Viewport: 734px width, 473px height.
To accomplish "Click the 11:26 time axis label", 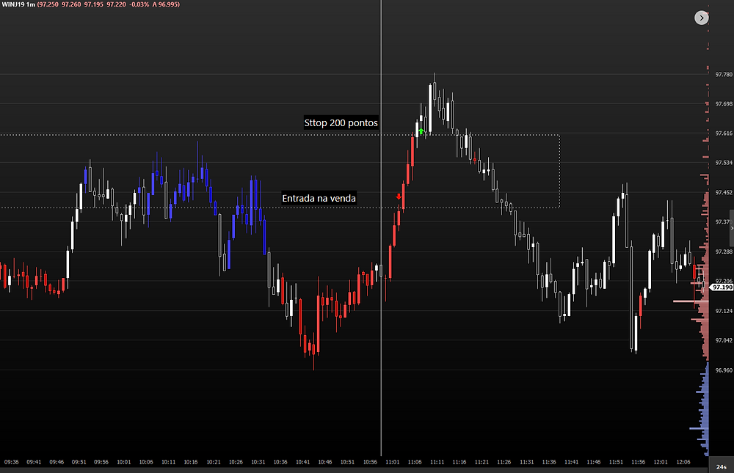I will coord(504,462).
